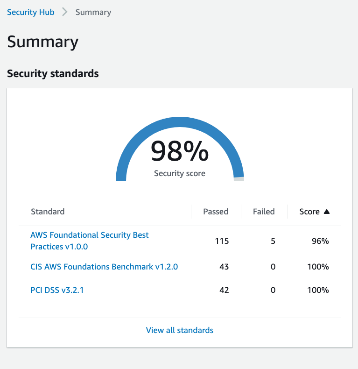Open AWS Foundational Security Best Practices v1.0.0
The image size is (358, 369).
[x=89, y=241]
